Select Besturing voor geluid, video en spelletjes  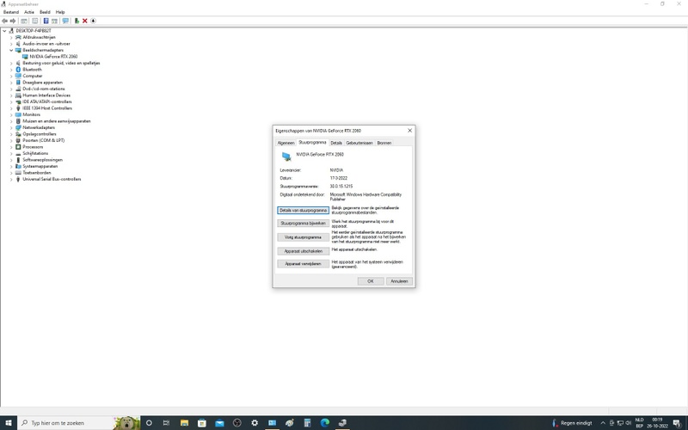(61, 63)
